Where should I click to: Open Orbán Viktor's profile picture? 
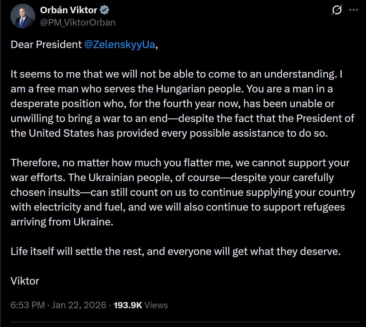(x=23, y=17)
